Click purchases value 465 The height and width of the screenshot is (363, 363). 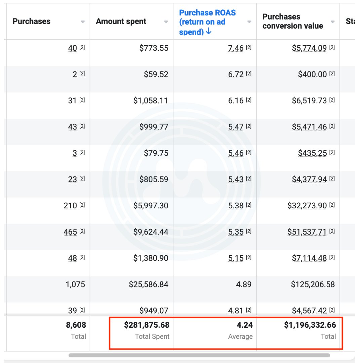(x=70, y=232)
